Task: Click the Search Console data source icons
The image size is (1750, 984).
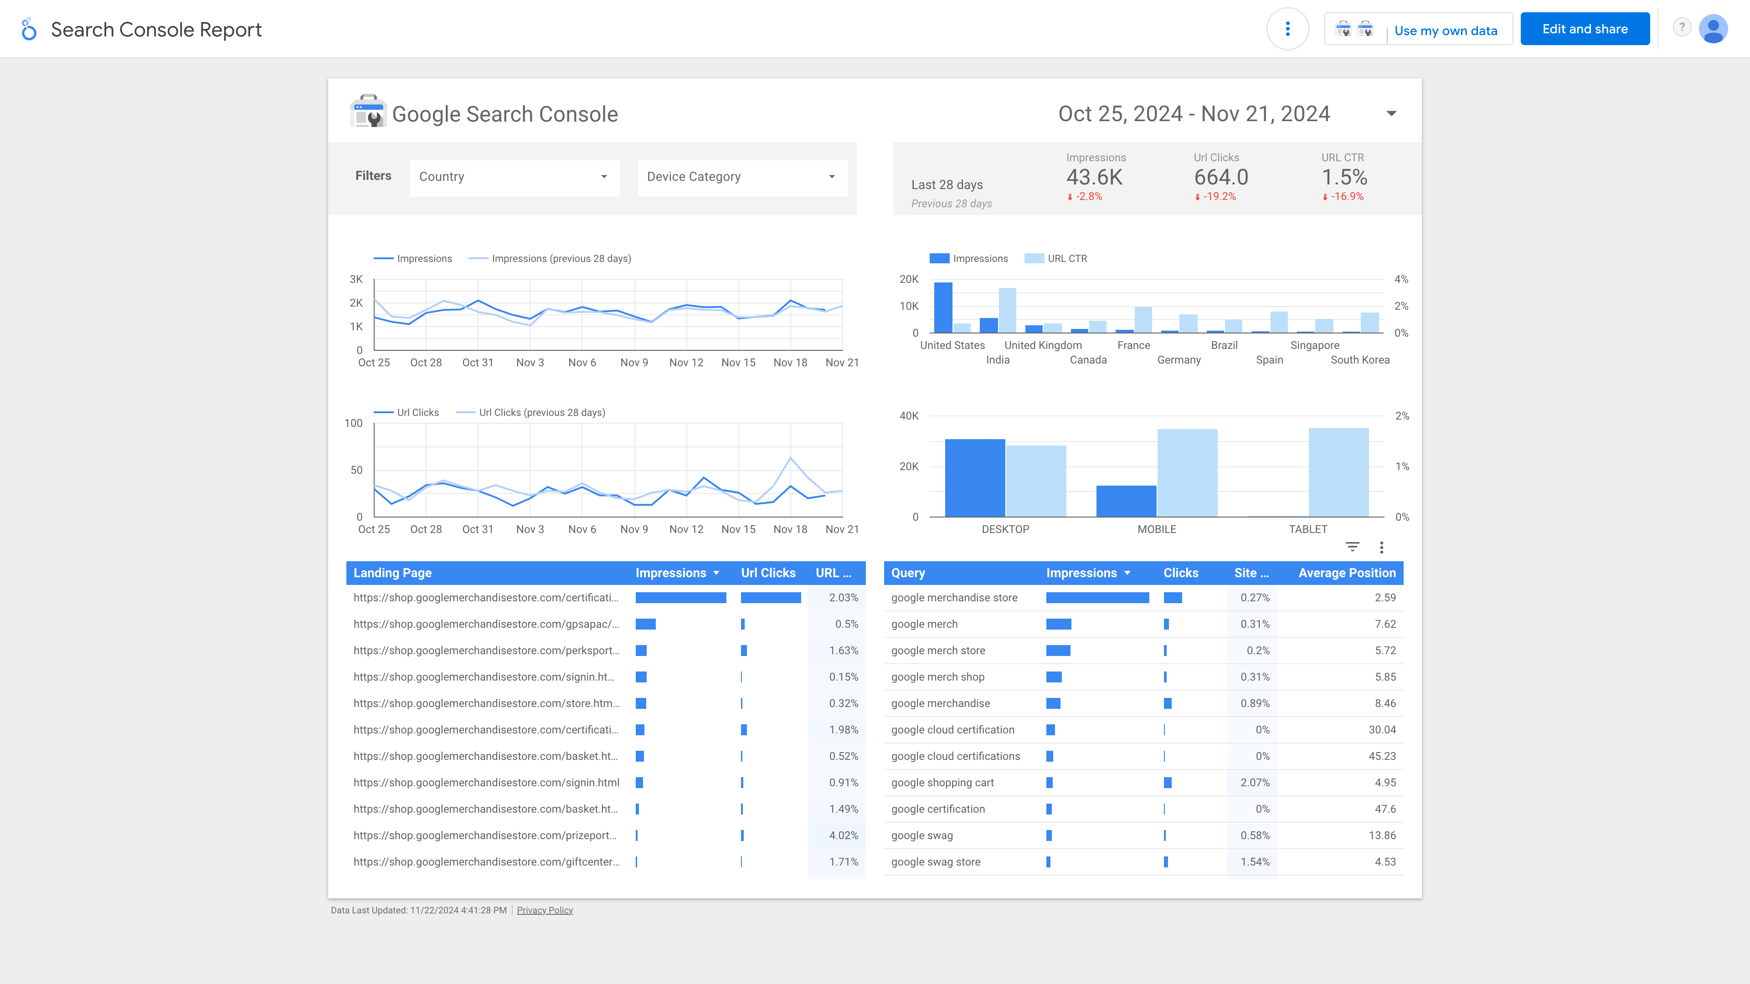Action: (x=1354, y=29)
